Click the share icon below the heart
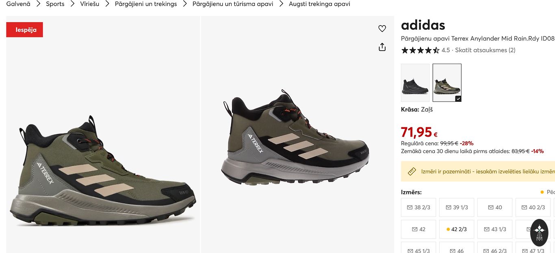Viewport: 555px width, 253px height. 382,47
